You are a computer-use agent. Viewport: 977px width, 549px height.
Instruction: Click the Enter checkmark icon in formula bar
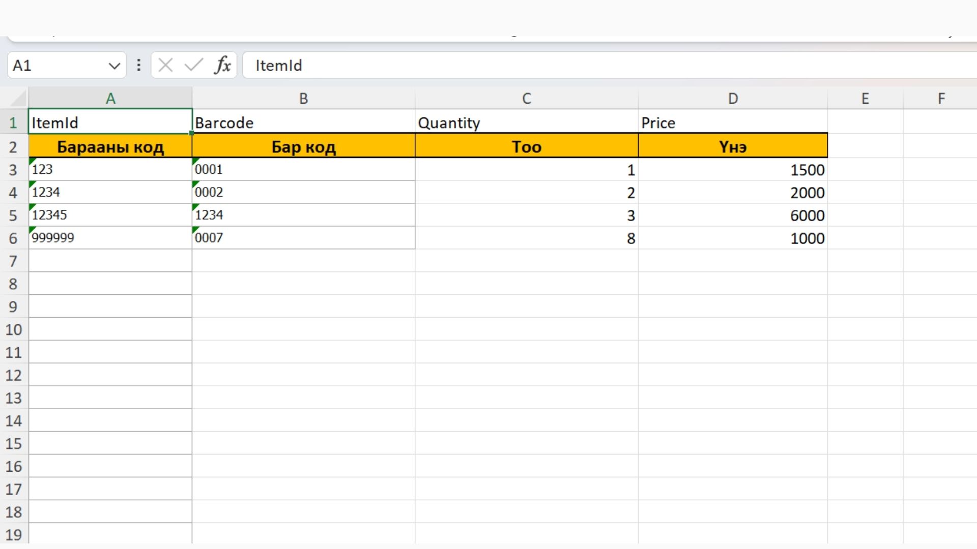click(x=193, y=65)
